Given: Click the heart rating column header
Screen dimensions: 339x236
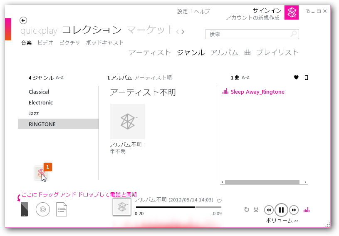Looking at the screenshot, I should [x=296, y=77].
